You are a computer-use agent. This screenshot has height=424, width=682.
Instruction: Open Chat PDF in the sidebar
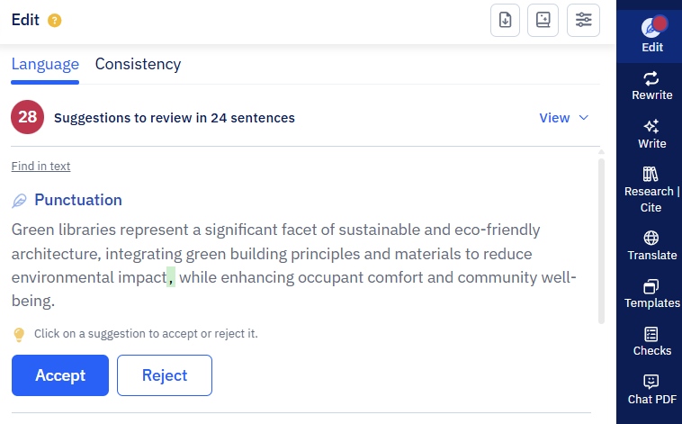coord(651,390)
